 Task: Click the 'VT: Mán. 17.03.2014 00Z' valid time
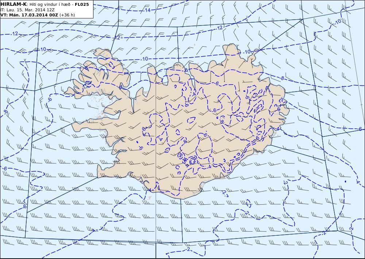(x=29, y=15)
